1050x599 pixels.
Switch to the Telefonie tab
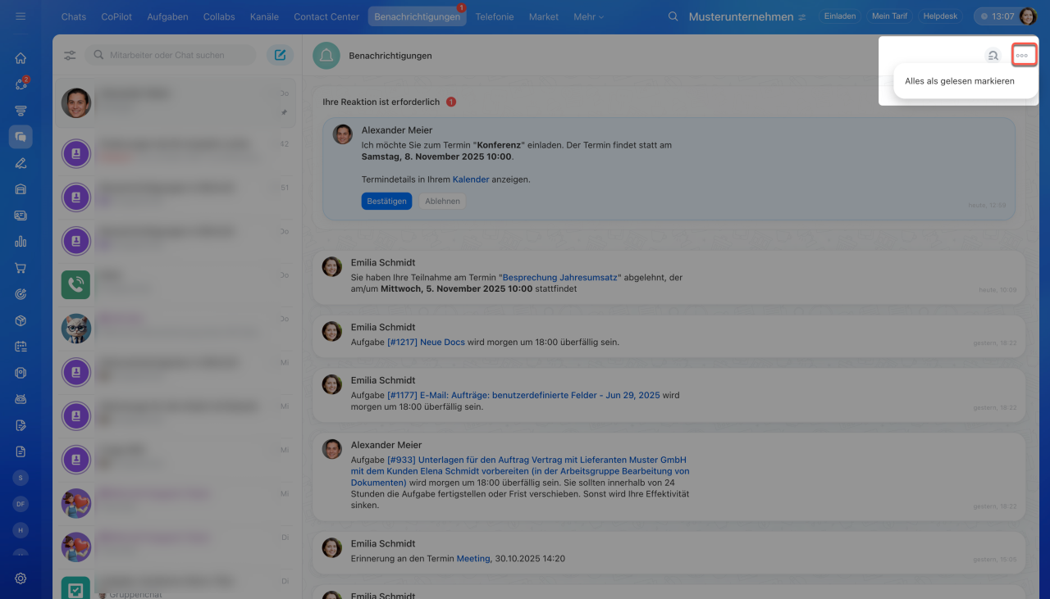pos(495,16)
